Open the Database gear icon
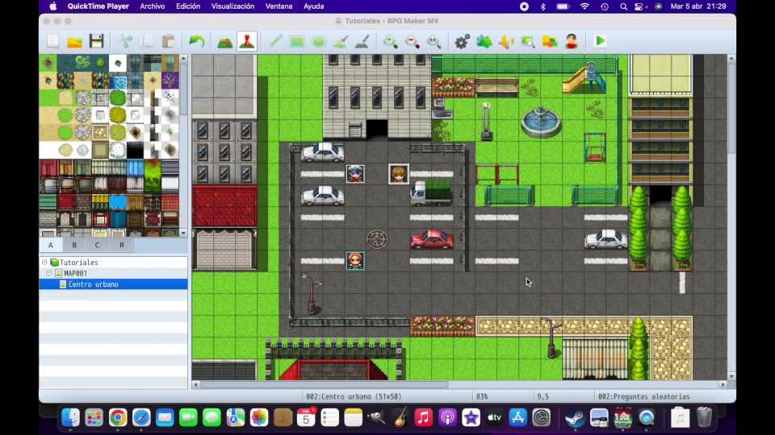Screen dimensions: 775x435 tap(462, 41)
